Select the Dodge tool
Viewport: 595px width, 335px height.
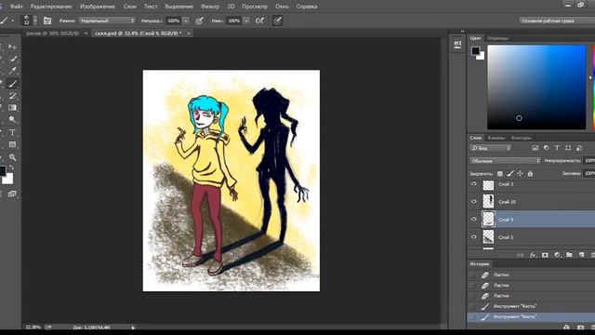click(x=12, y=120)
